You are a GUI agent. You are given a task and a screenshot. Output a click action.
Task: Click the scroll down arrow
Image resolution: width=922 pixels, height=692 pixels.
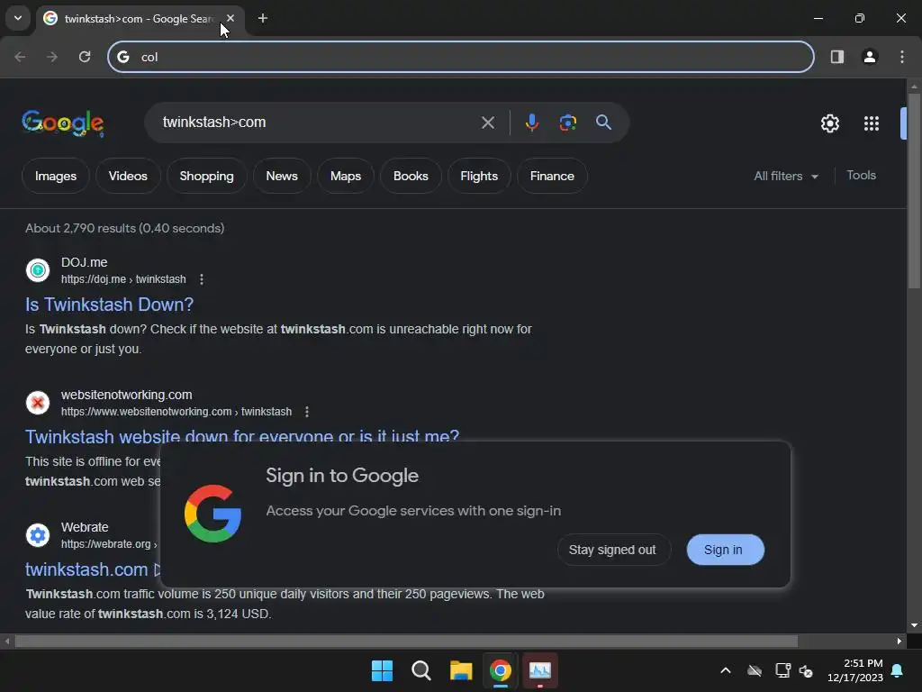[913, 625]
